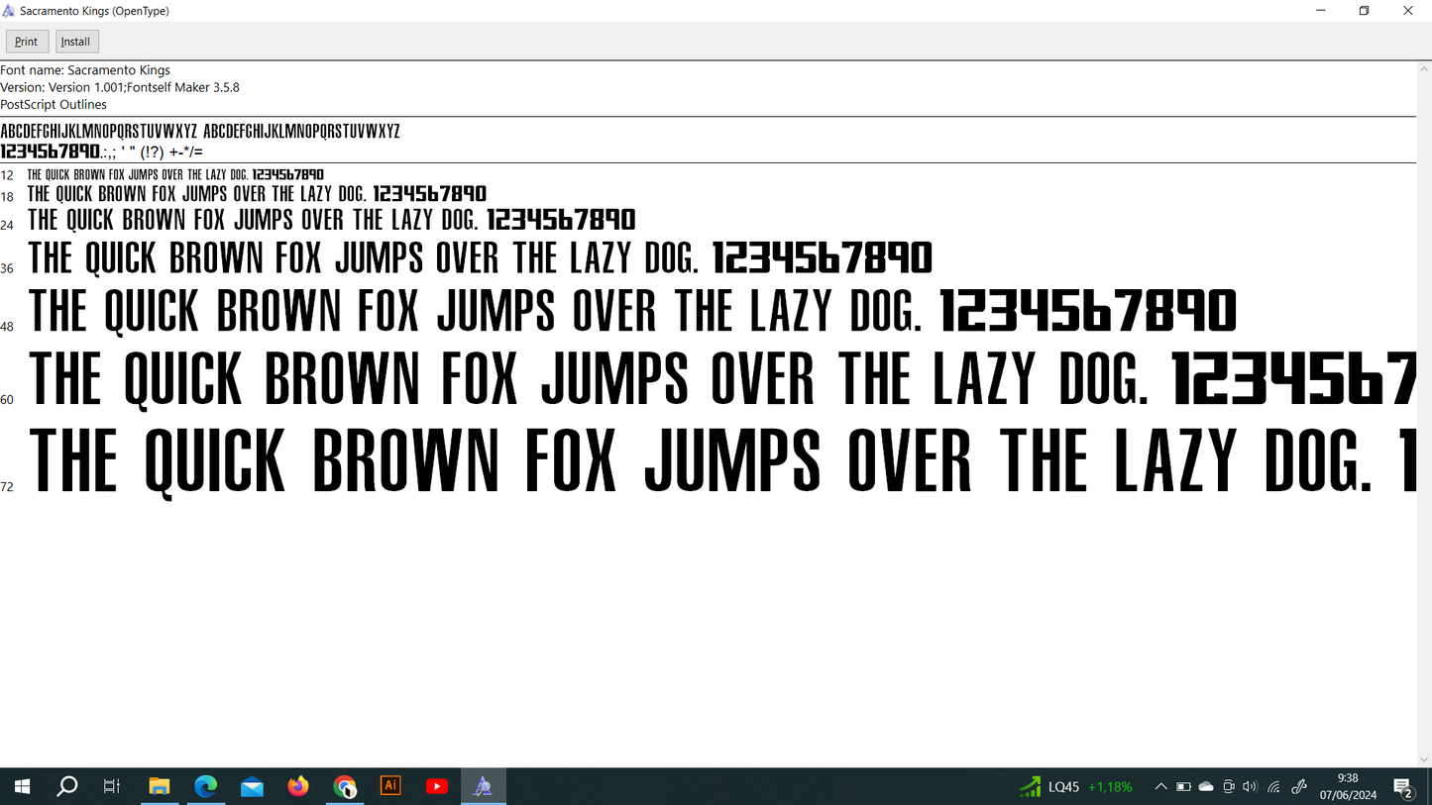
Task: Open the LQ45 stock widget
Action: (1076, 787)
